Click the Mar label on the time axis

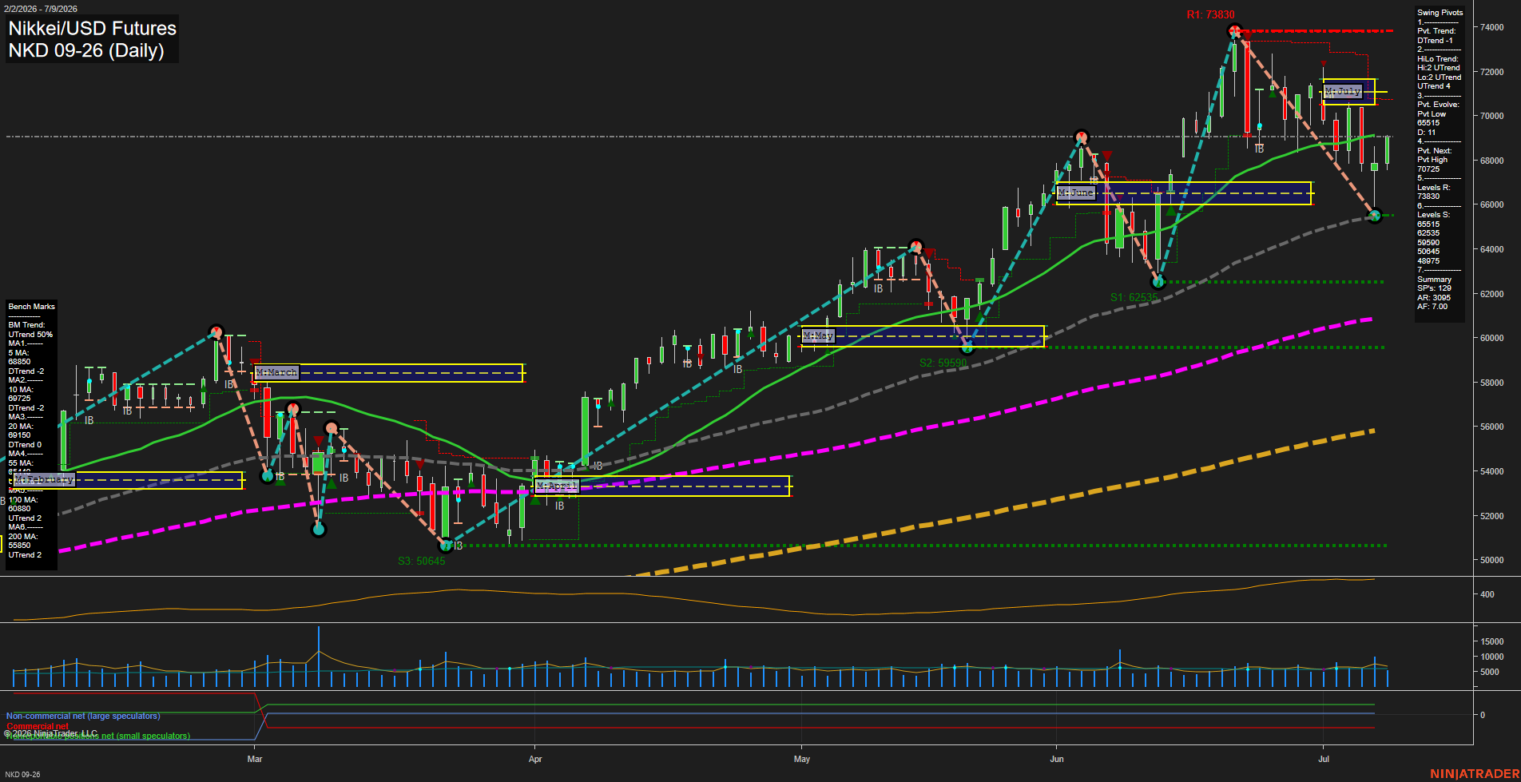click(255, 759)
